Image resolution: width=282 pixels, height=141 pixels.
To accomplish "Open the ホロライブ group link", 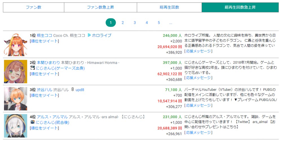I will (x=102, y=36).
